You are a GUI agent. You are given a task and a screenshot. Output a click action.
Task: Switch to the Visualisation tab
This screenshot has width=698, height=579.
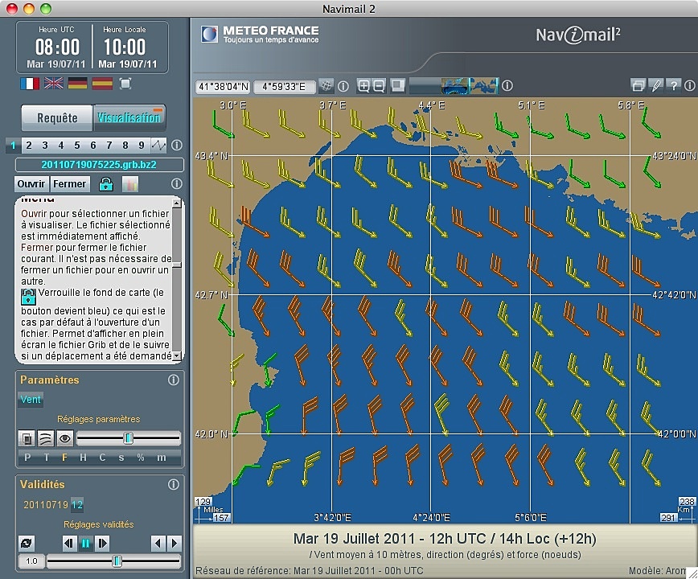[129, 117]
